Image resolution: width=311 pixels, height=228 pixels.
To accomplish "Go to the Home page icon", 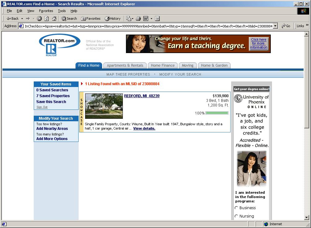I will click(54, 19).
